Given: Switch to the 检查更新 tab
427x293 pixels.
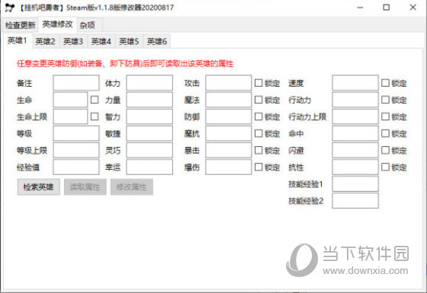Looking at the screenshot, I should click(20, 25).
